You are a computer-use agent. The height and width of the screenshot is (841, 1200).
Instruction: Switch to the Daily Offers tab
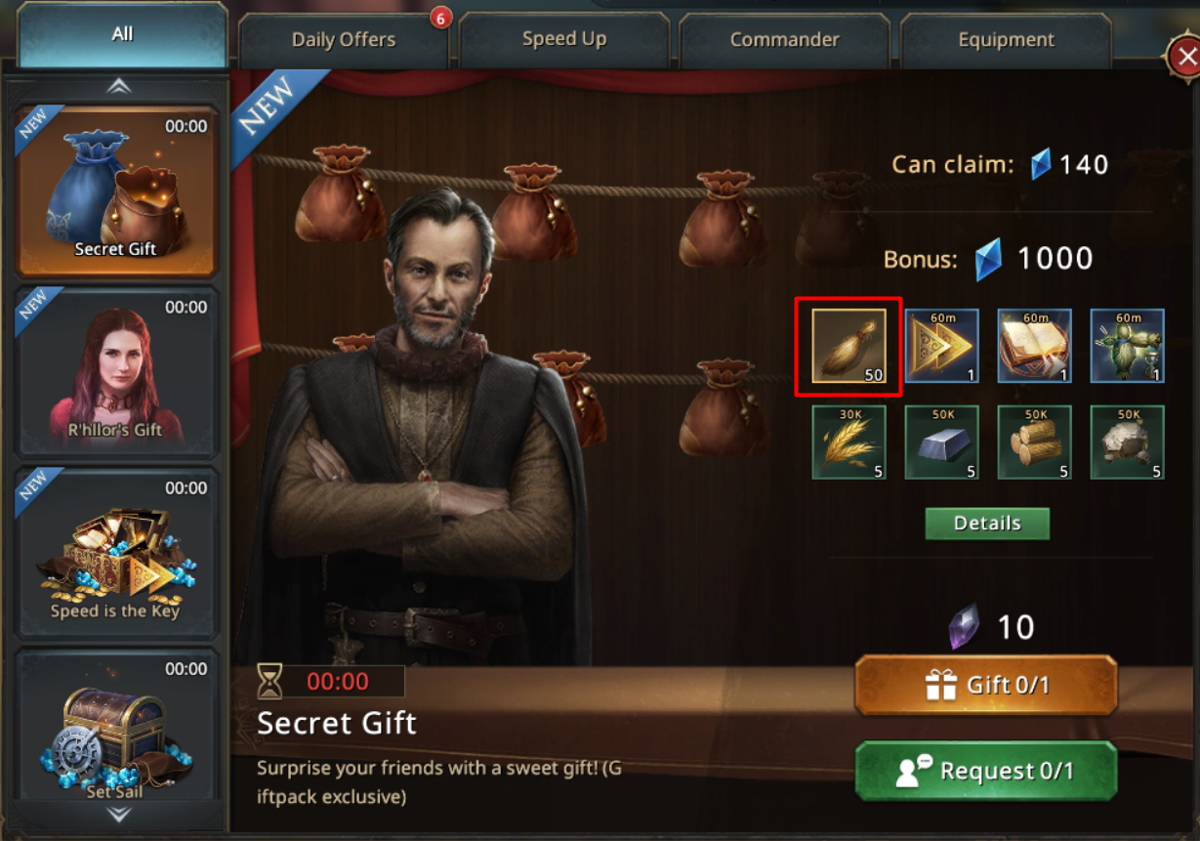tap(344, 40)
